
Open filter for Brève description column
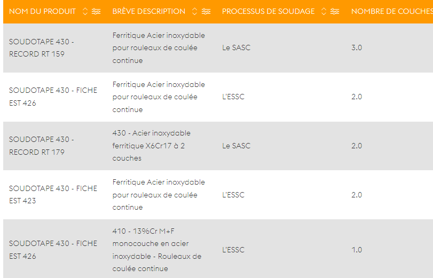(x=206, y=11)
